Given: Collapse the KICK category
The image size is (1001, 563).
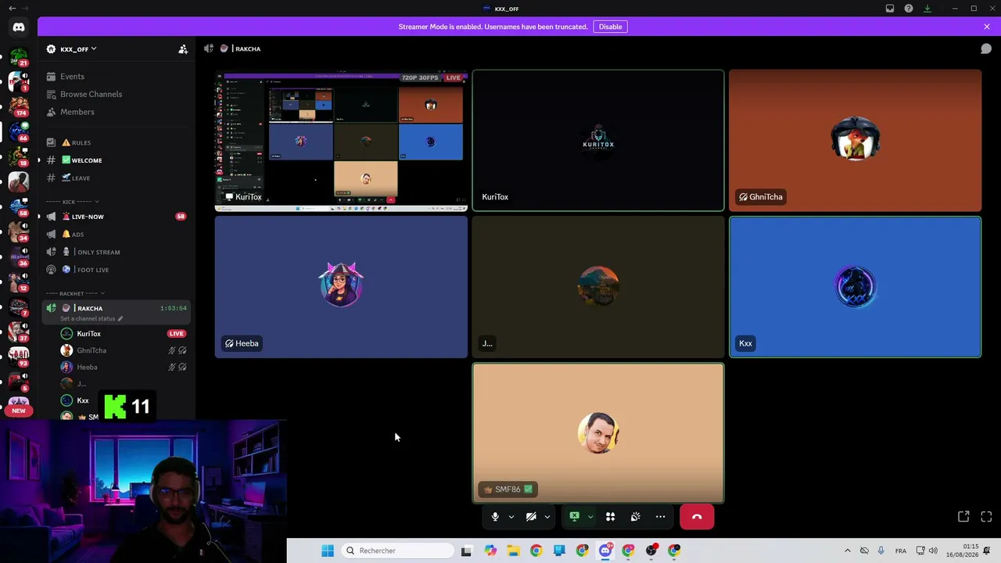Looking at the screenshot, I should [72, 202].
